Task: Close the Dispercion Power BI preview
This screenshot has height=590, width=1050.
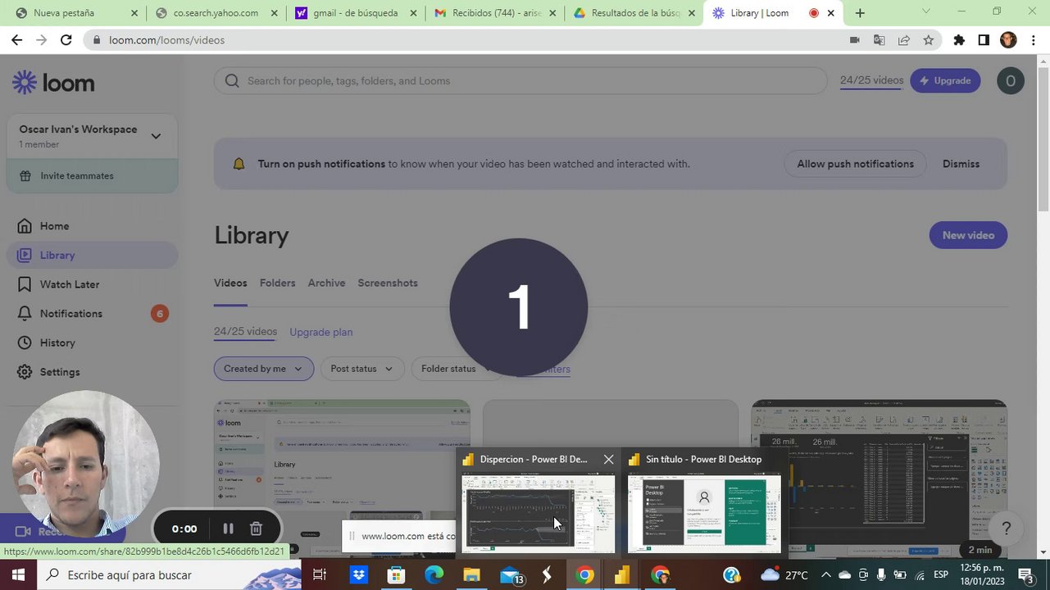Action: click(x=608, y=460)
